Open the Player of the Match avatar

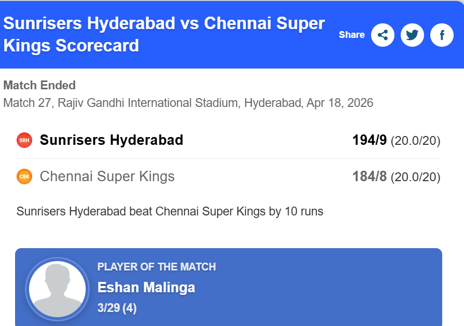pos(57,288)
